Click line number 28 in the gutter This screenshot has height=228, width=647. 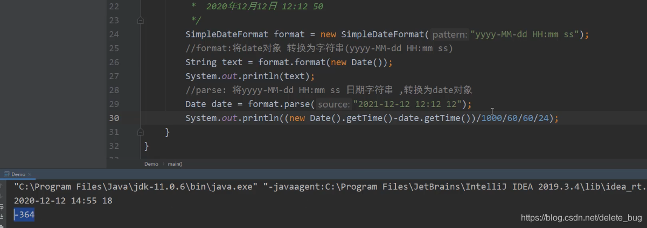point(114,90)
